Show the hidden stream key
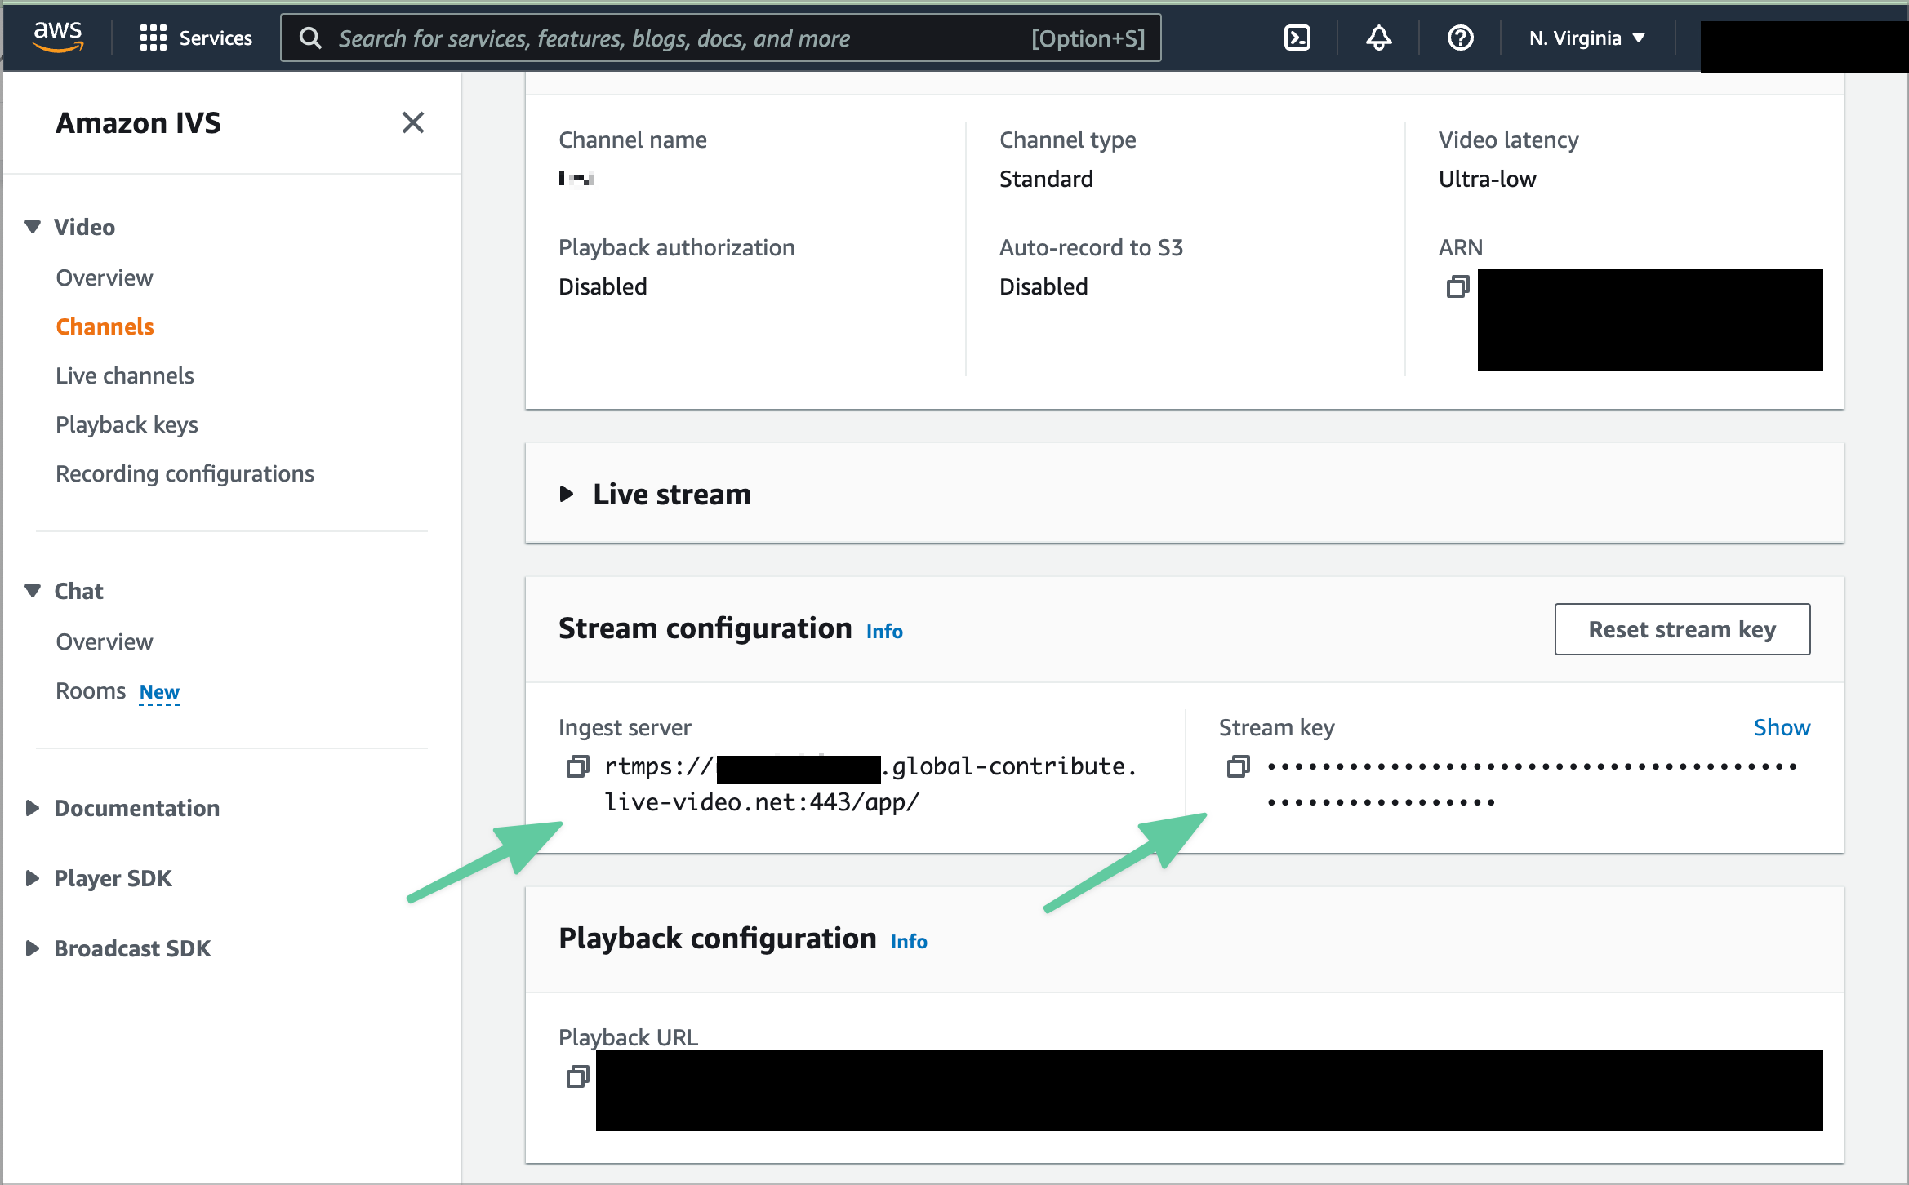The height and width of the screenshot is (1185, 1909). click(x=1781, y=727)
